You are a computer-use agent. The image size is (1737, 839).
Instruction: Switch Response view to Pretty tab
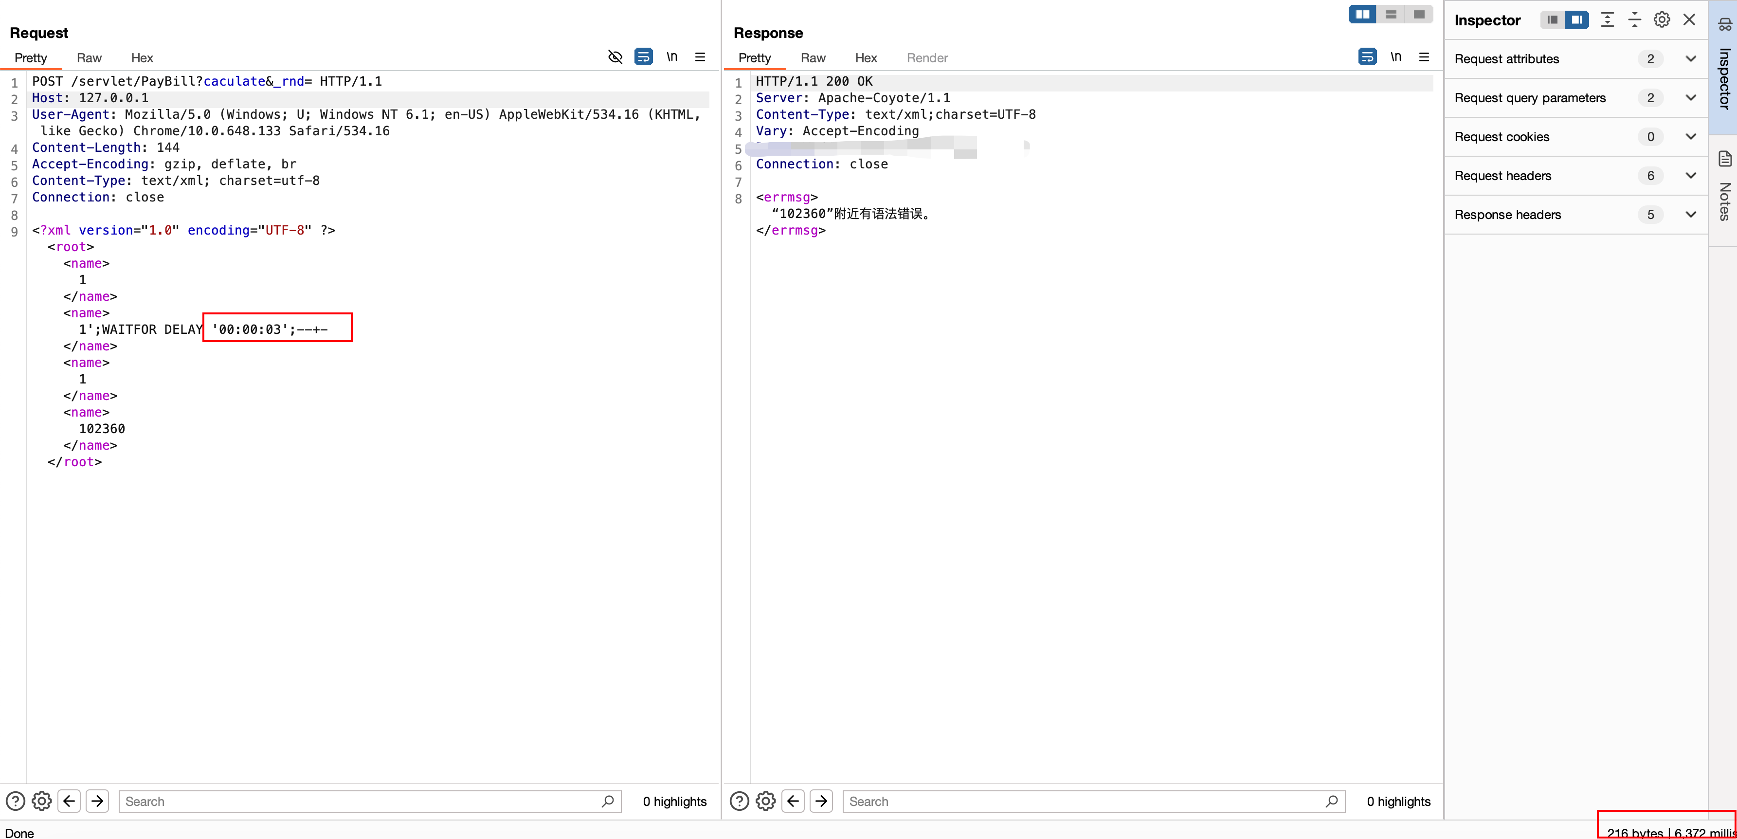coord(755,58)
